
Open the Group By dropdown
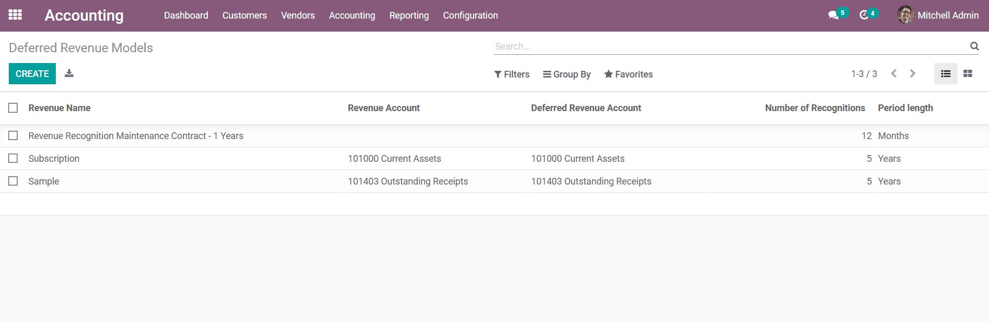point(567,74)
